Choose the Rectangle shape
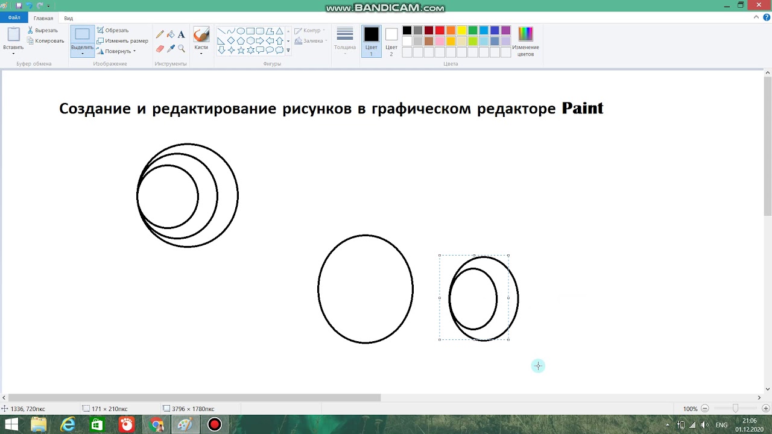 [250, 31]
